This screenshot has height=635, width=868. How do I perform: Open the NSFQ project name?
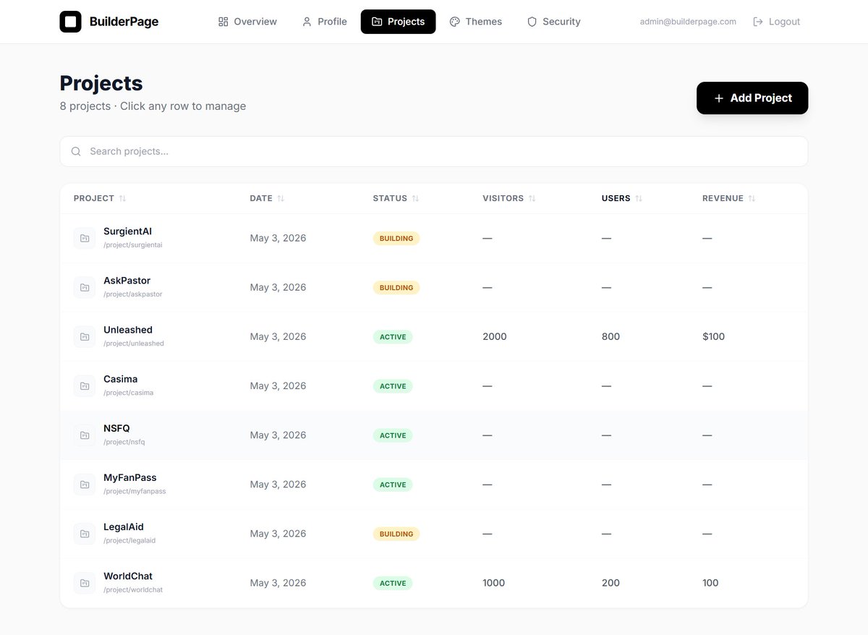coord(116,428)
